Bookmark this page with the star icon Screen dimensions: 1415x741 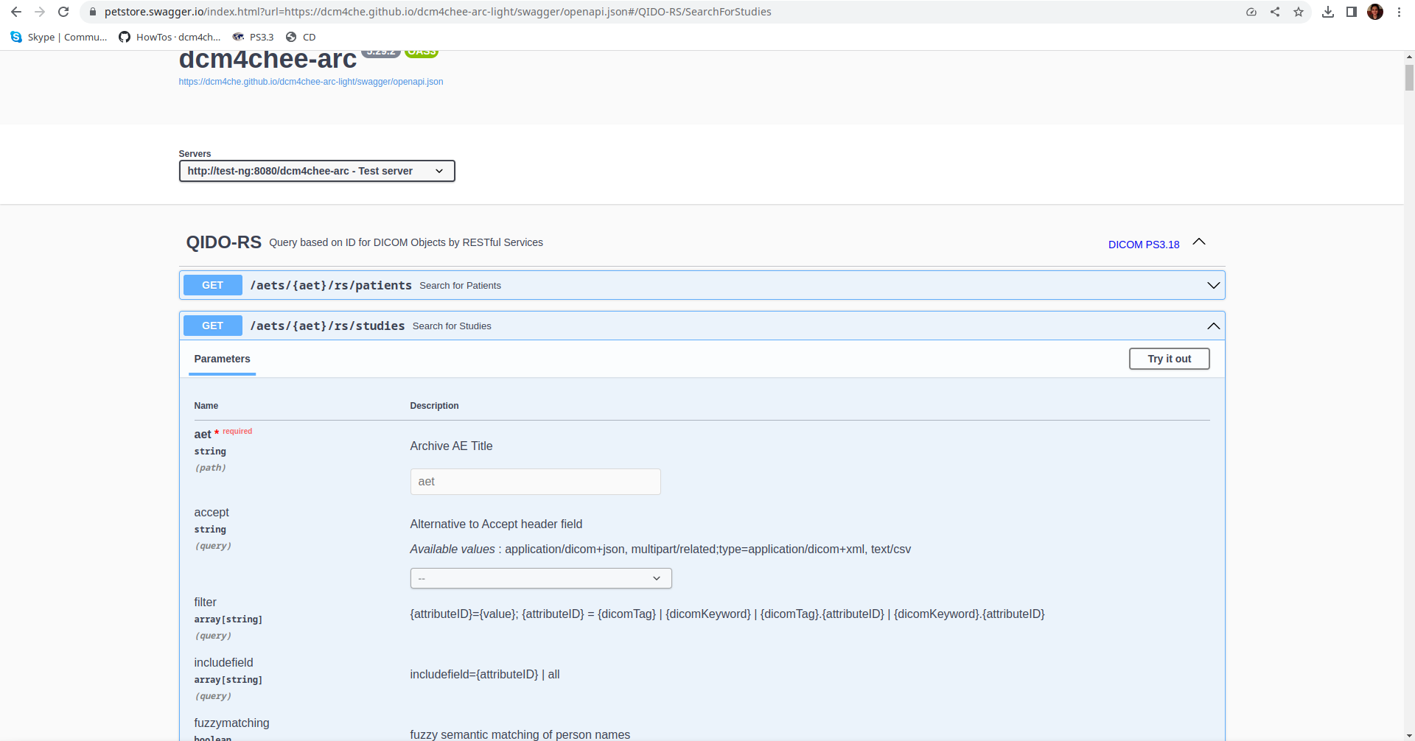1299,12
